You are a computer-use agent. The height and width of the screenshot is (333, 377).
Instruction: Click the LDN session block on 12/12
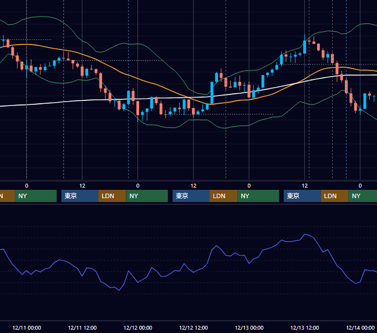point(223,196)
